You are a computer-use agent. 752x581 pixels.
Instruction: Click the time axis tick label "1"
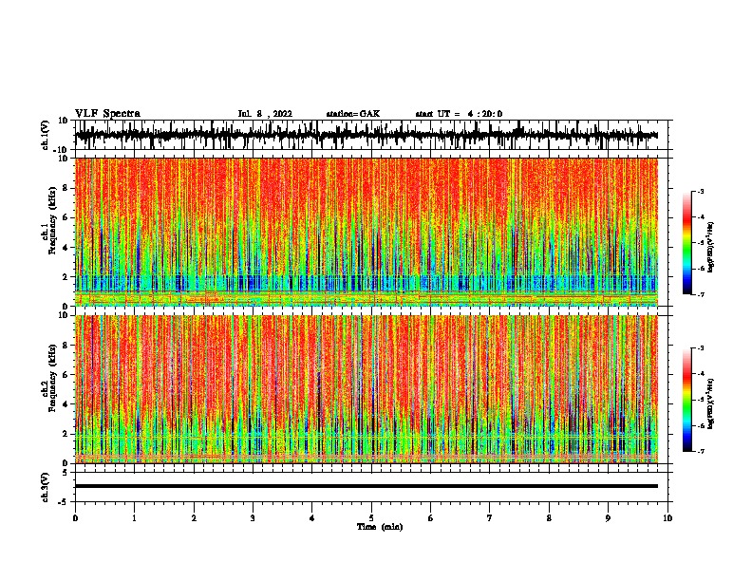pyautogui.click(x=134, y=518)
